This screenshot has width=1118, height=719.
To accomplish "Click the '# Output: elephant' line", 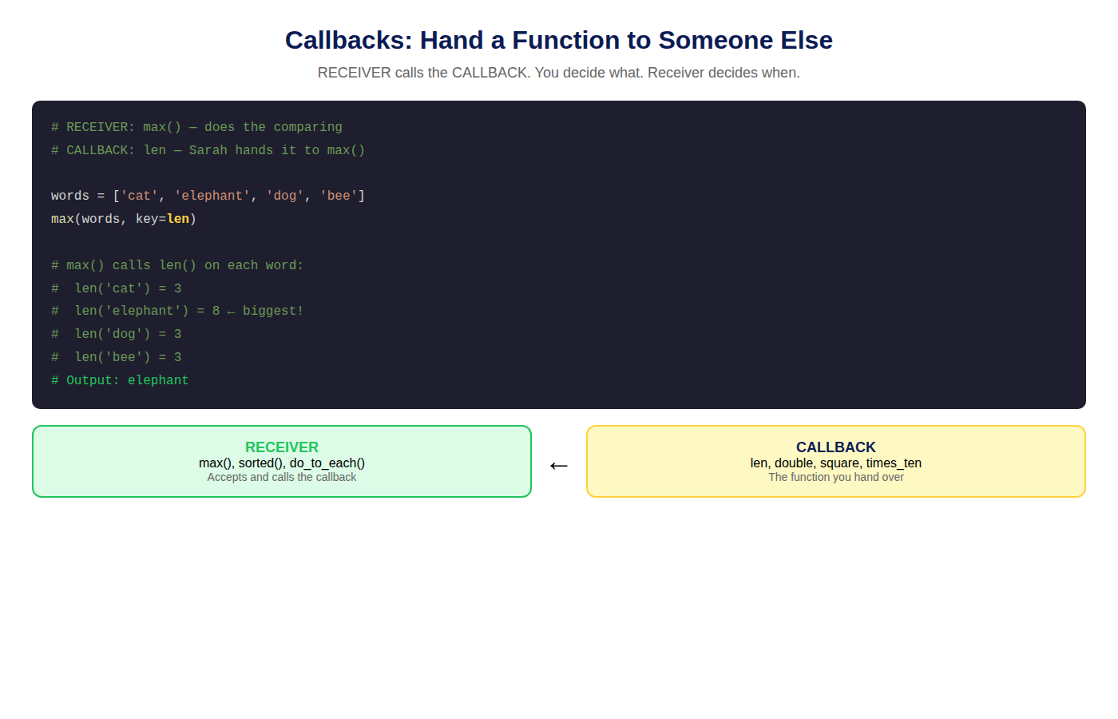I will pos(120,380).
